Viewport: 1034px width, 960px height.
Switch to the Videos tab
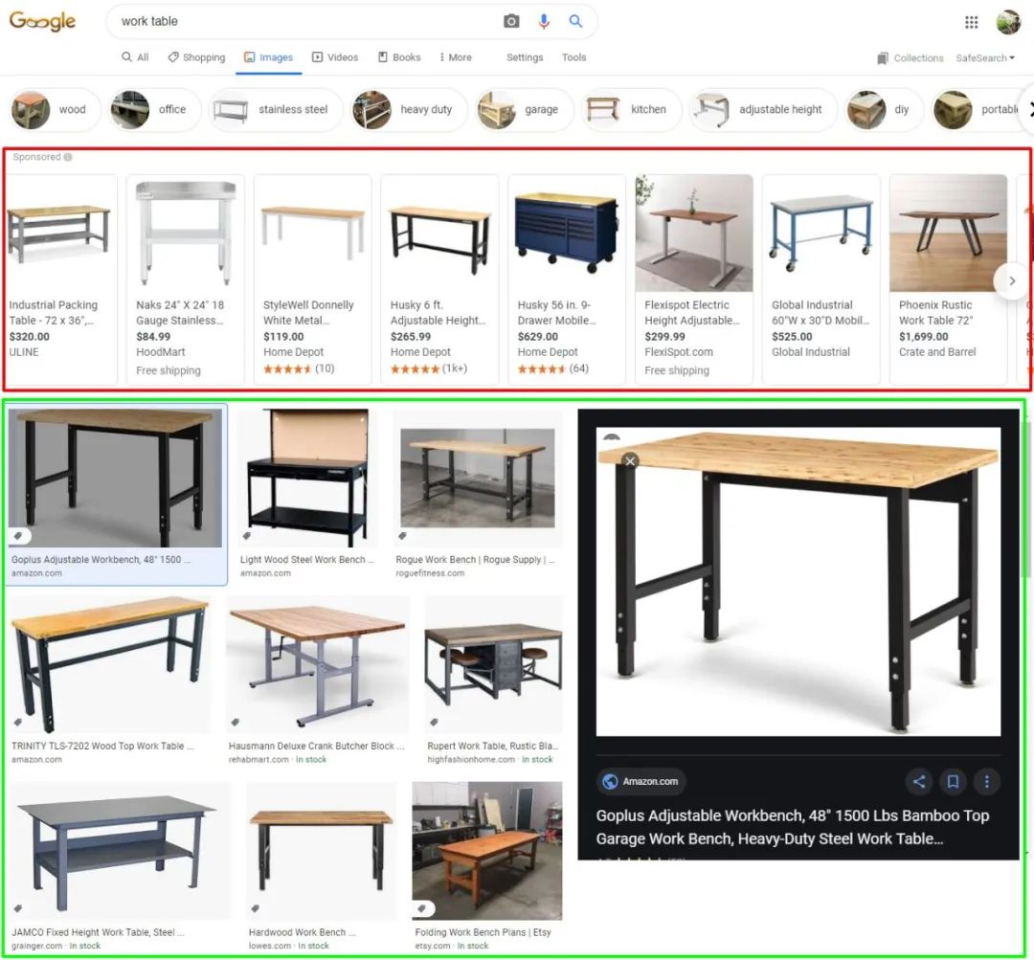[x=335, y=57]
